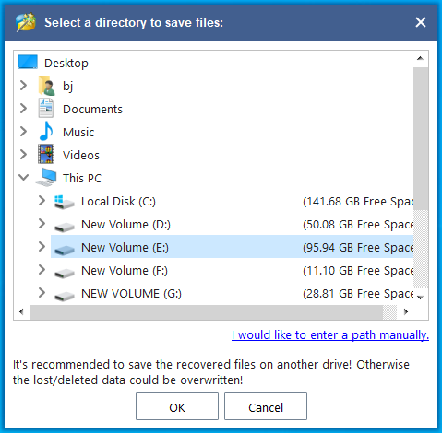This screenshot has width=442, height=433.
Task: Click the This PC computer icon
Action: click(46, 177)
